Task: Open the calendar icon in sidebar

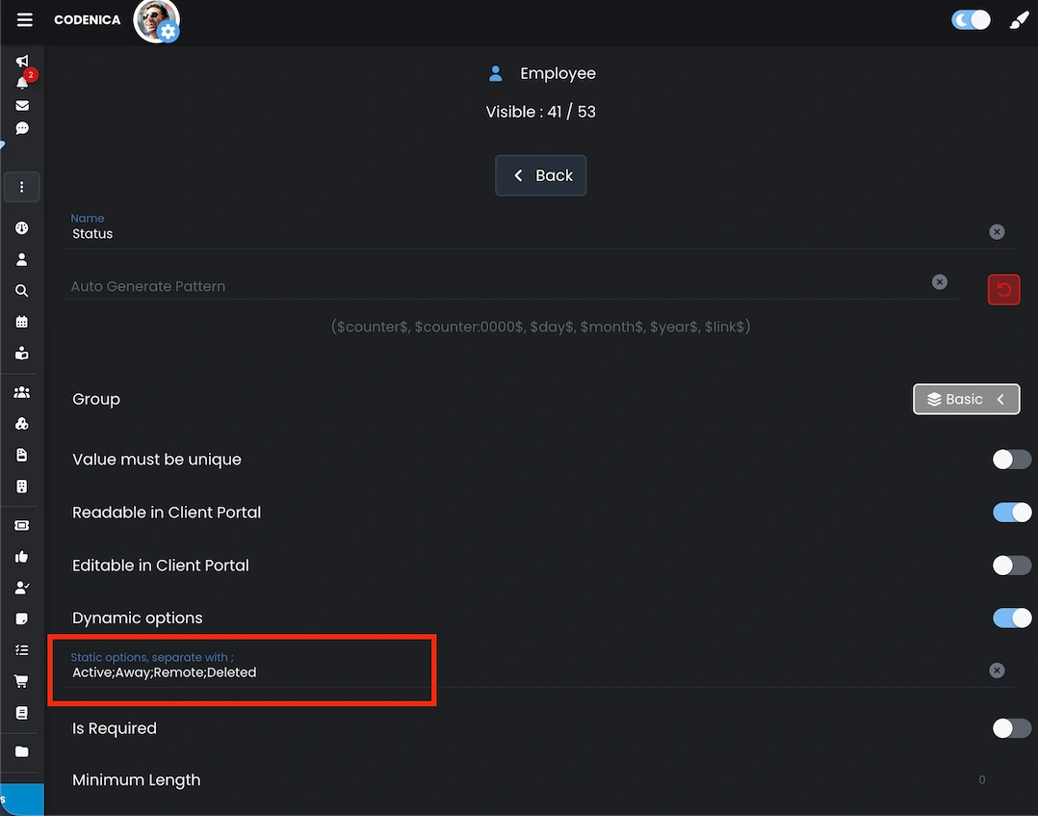Action: [x=21, y=322]
